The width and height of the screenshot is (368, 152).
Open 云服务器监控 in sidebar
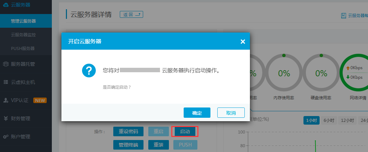point(23,35)
